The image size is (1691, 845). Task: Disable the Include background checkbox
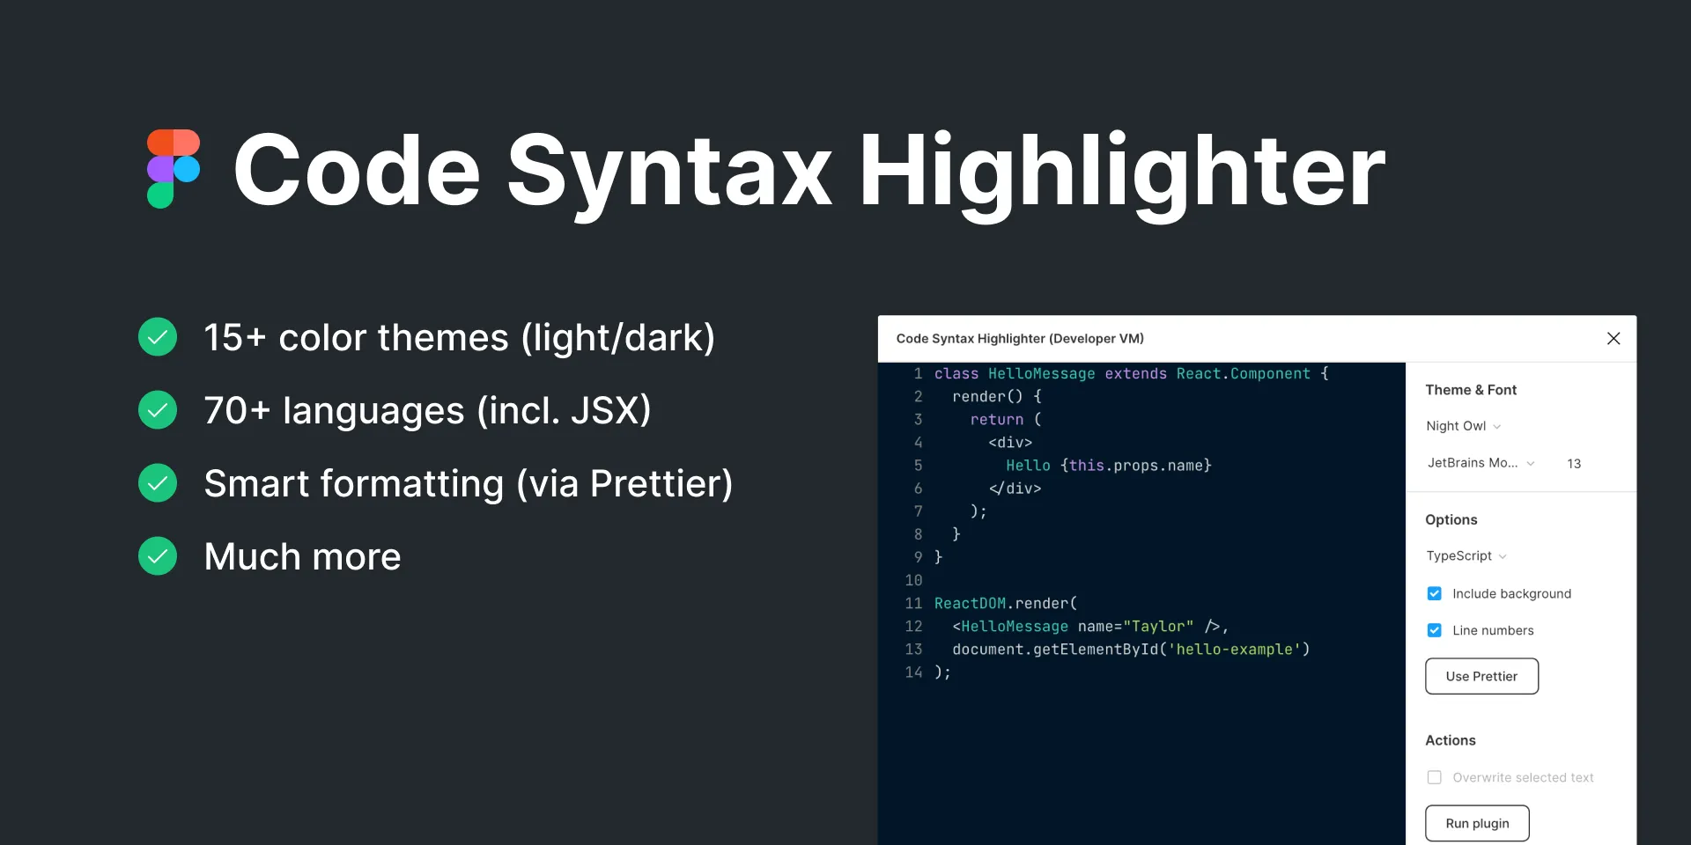[1434, 593]
